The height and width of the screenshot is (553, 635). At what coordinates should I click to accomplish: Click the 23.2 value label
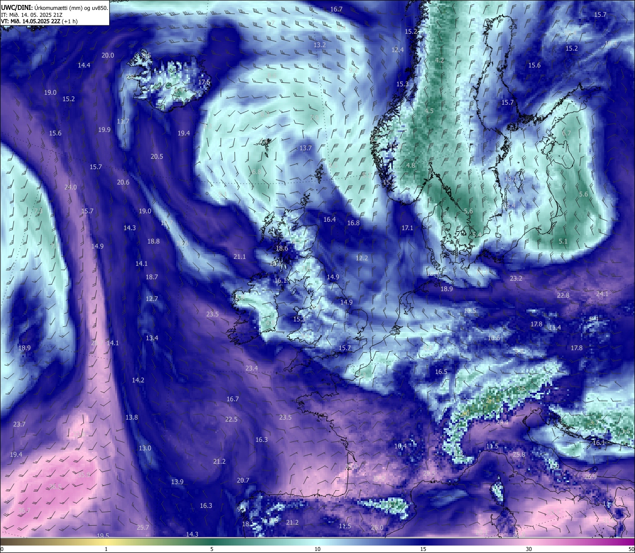pos(516,279)
